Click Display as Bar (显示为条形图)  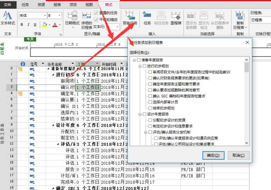191,20
